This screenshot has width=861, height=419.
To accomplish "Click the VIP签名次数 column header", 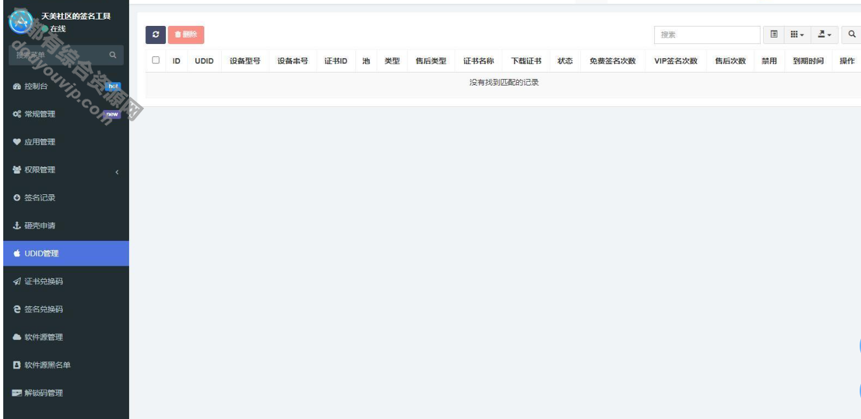I will 676,61.
